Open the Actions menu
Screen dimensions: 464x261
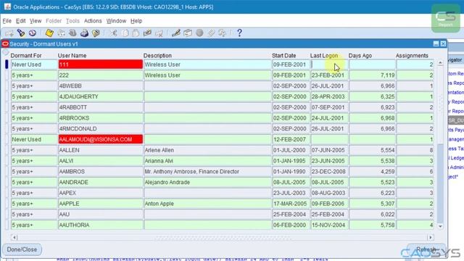(93, 21)
